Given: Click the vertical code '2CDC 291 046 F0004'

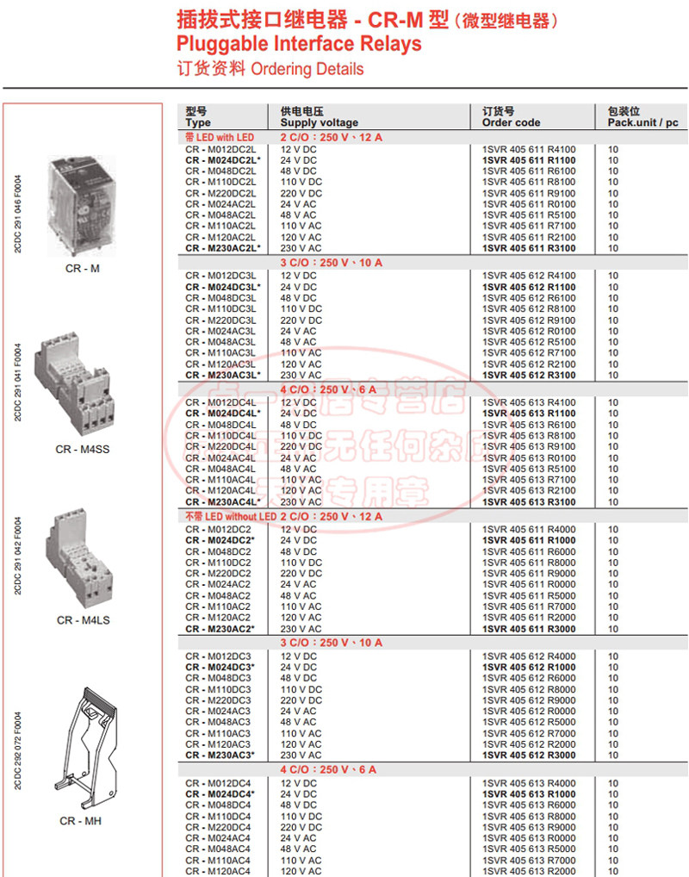Looking at the screenshot, I should [x=17, y=215].
